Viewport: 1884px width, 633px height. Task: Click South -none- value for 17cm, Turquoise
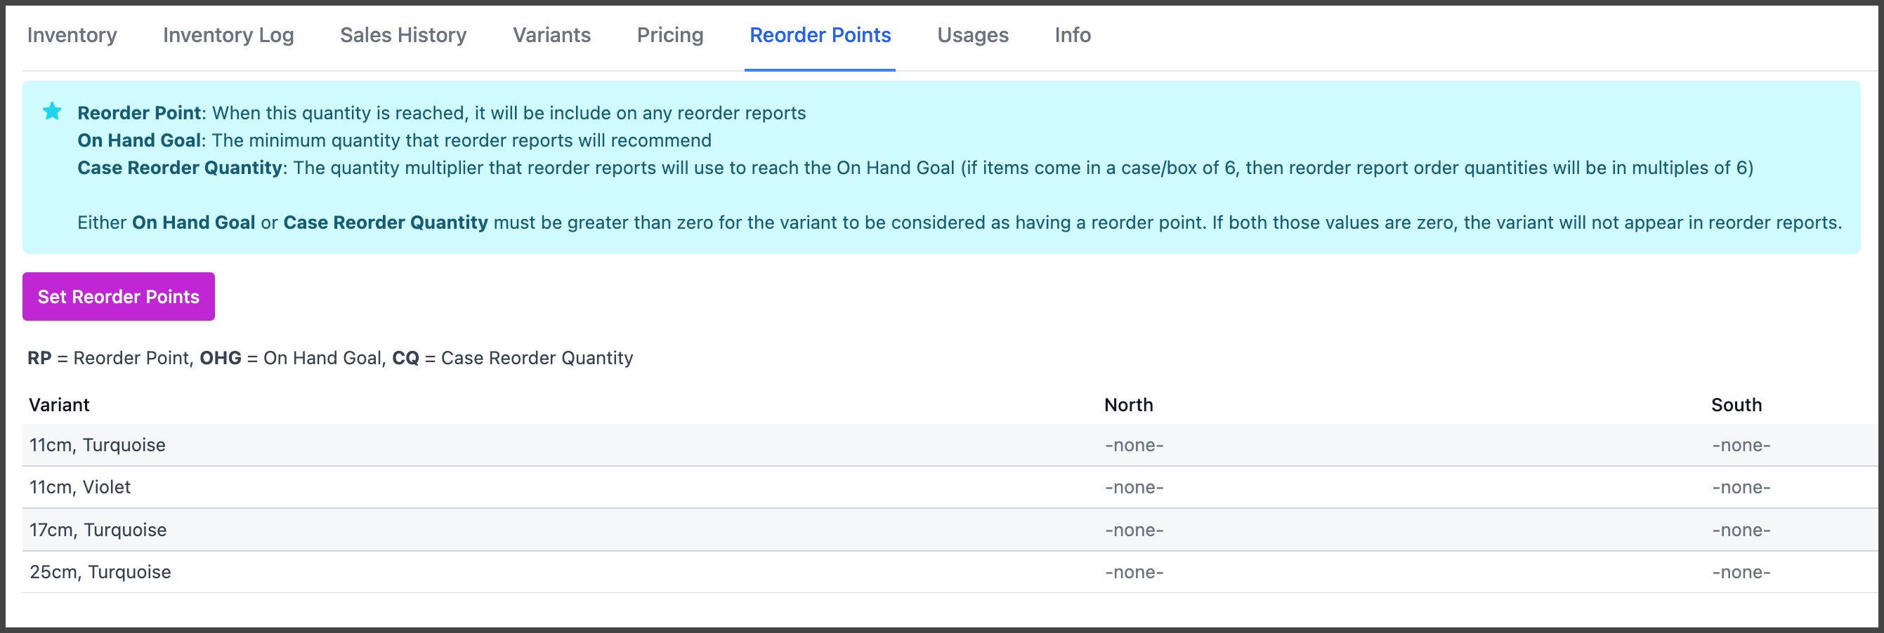click(1741, 530)
